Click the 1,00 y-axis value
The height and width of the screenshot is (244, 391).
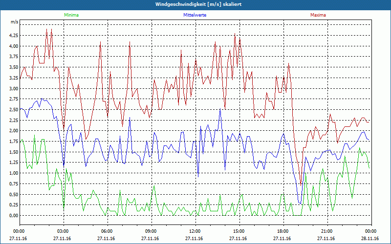coord(14,173)
